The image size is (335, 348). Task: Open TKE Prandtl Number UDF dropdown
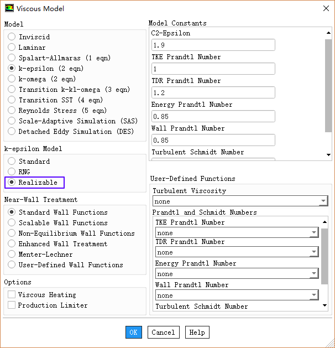click(x=237, y=232)
